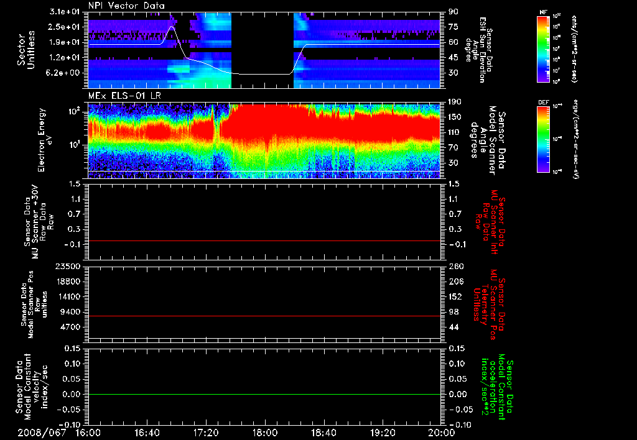Viewport: 637px width, 440px height.
Task: Click the red MU Scanner +30V trace line
Action: [x=264, y=241]
